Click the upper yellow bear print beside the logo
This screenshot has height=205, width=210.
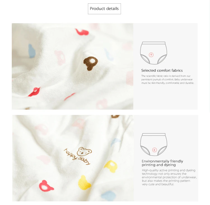click(111, 166)
